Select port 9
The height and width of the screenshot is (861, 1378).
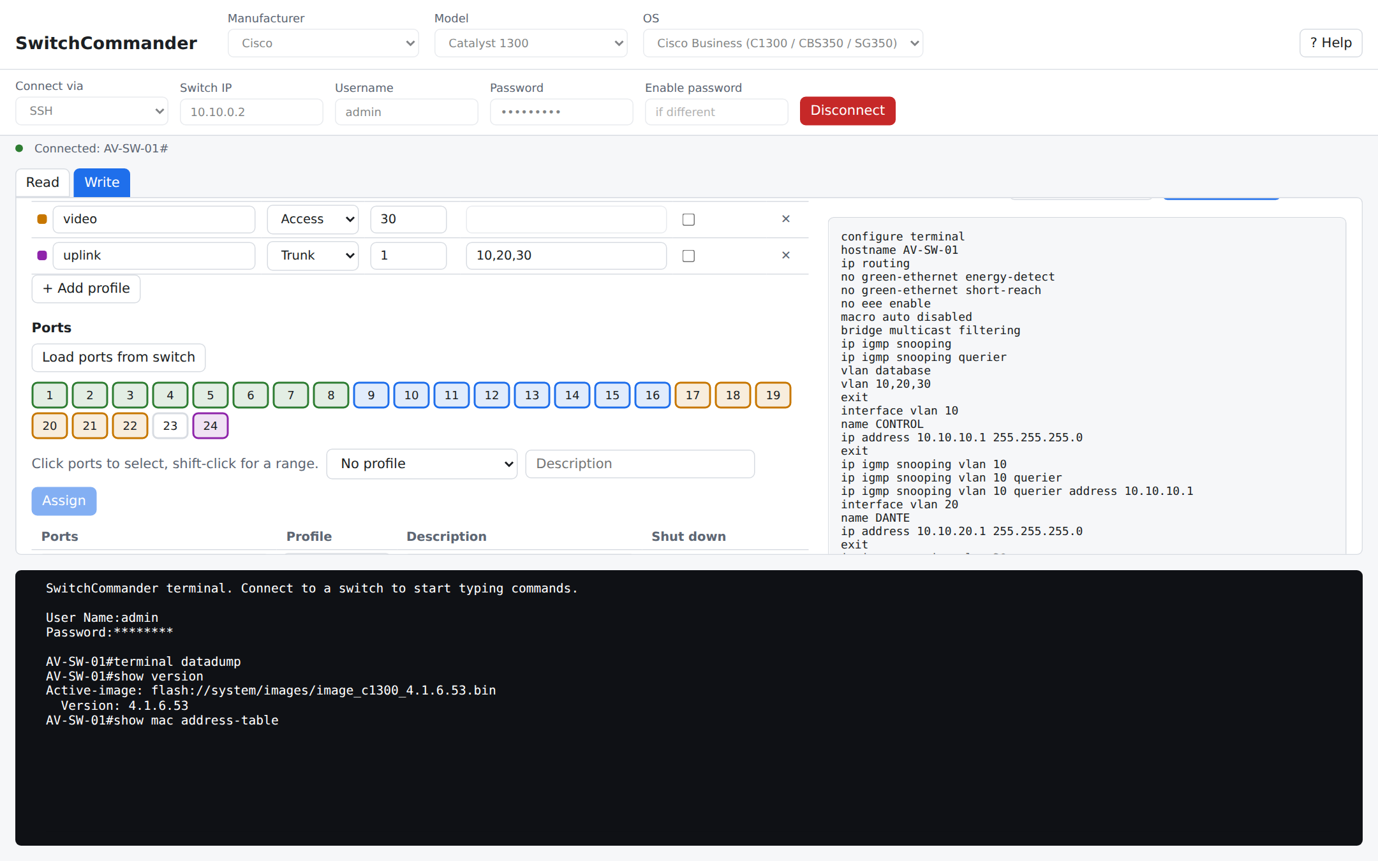pyautogui.click(x=371, y=395)
